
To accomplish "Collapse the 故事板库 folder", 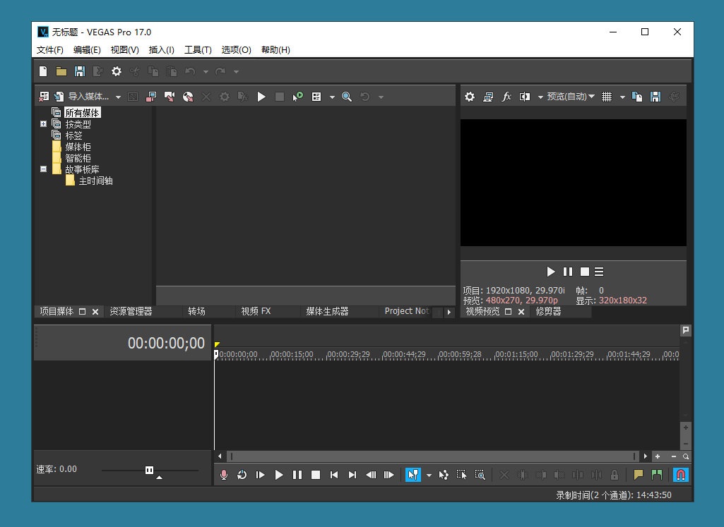I will coord(44,169).
